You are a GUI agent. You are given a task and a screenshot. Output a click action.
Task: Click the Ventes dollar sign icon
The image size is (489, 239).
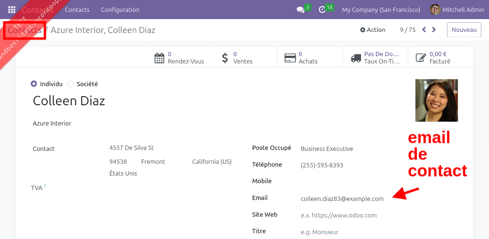click(x=225, y=58)
